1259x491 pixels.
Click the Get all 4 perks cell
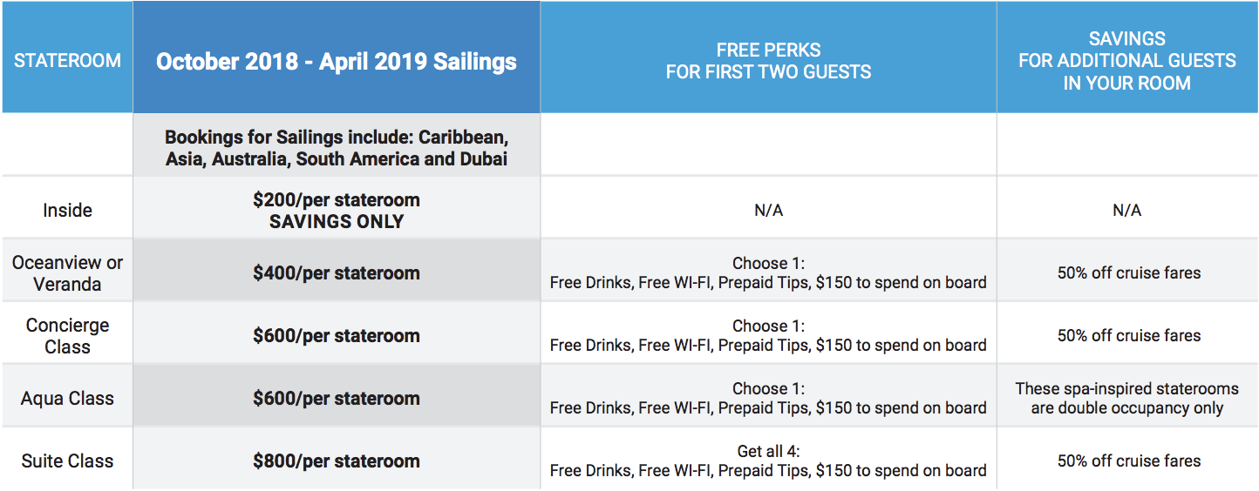point(768,461)
